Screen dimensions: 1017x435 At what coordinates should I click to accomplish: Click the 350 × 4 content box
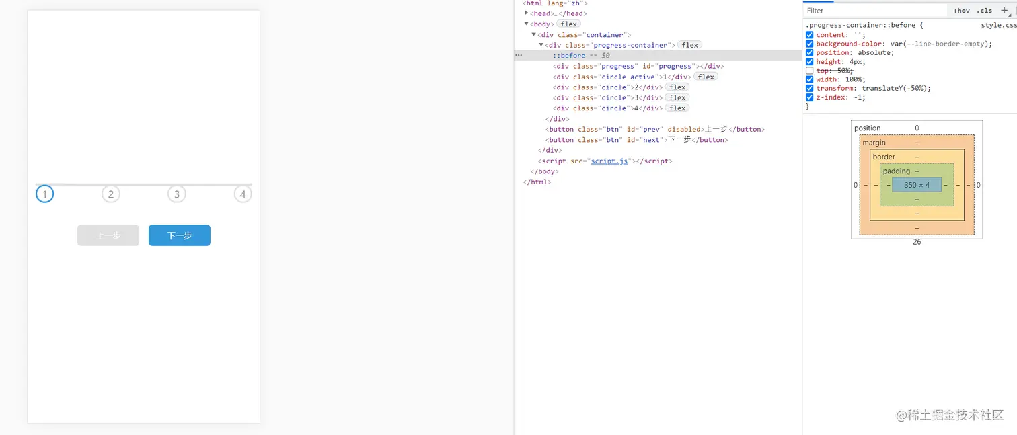tap(917, 185)
